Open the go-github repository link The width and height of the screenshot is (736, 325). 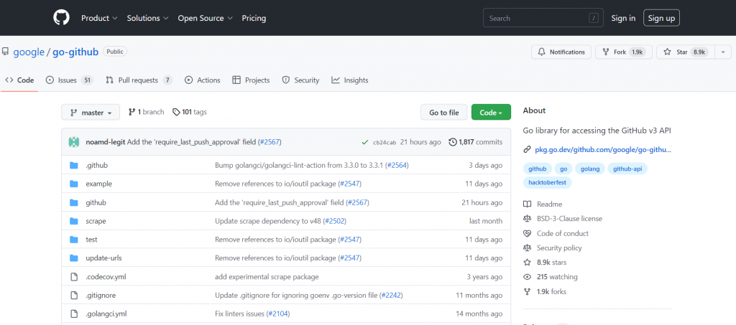pyautogui.click(x=75, y=52)
